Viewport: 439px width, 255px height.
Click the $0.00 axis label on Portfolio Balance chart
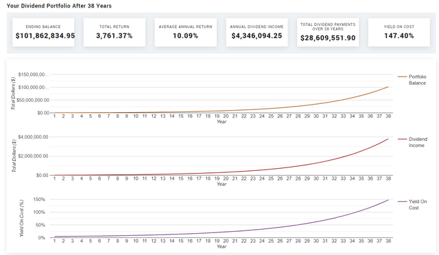tap(43, 113)
